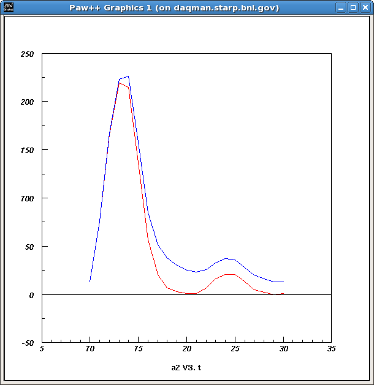Maximize the Paw++ Graphics 1 window
This screenshot has height=385, width=374.
click(353, 7)
